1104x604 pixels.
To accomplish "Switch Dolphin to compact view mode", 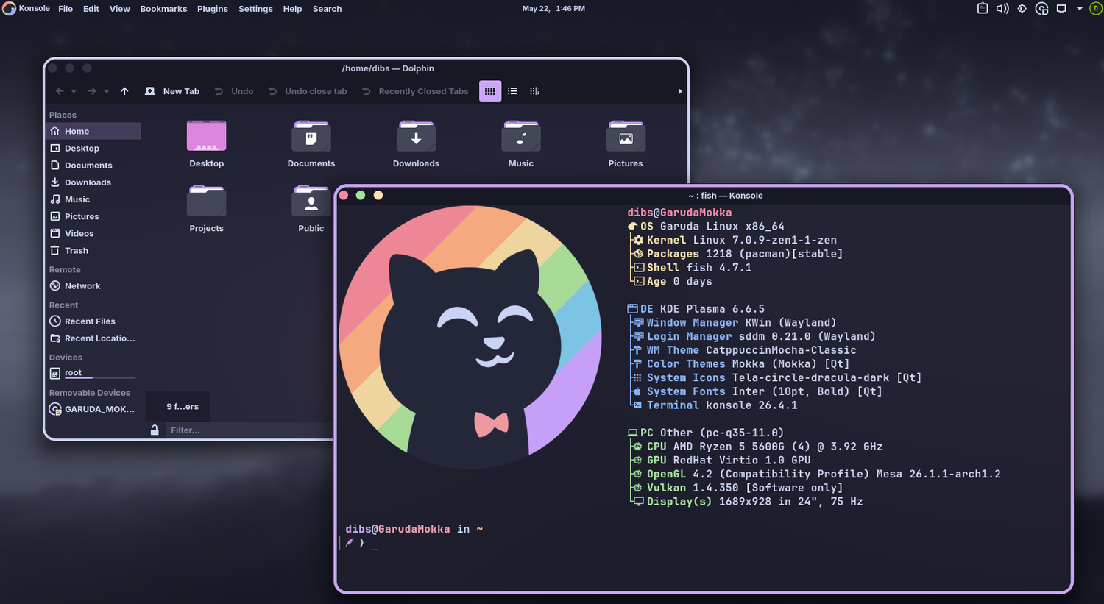I will click(512, 91).
